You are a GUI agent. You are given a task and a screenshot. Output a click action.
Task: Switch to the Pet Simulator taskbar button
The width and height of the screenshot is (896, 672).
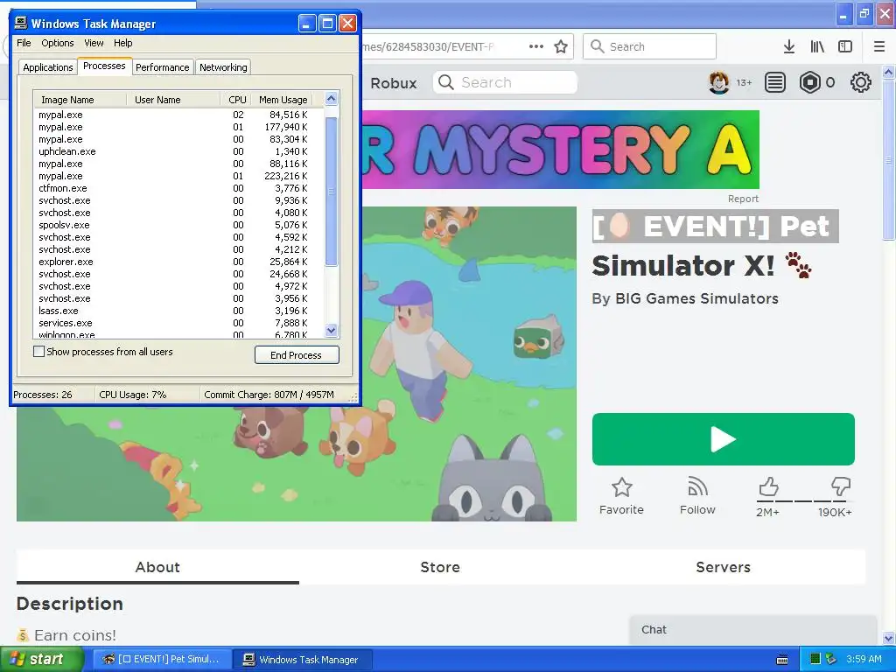162,660
